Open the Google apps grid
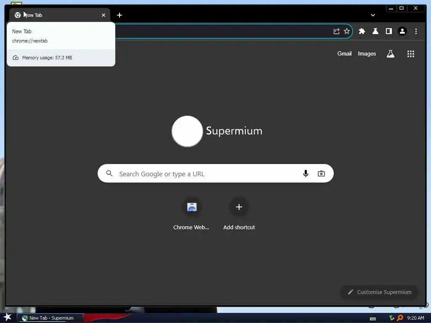Viewport: 431px width, 323px height. [x=410, y=54]
